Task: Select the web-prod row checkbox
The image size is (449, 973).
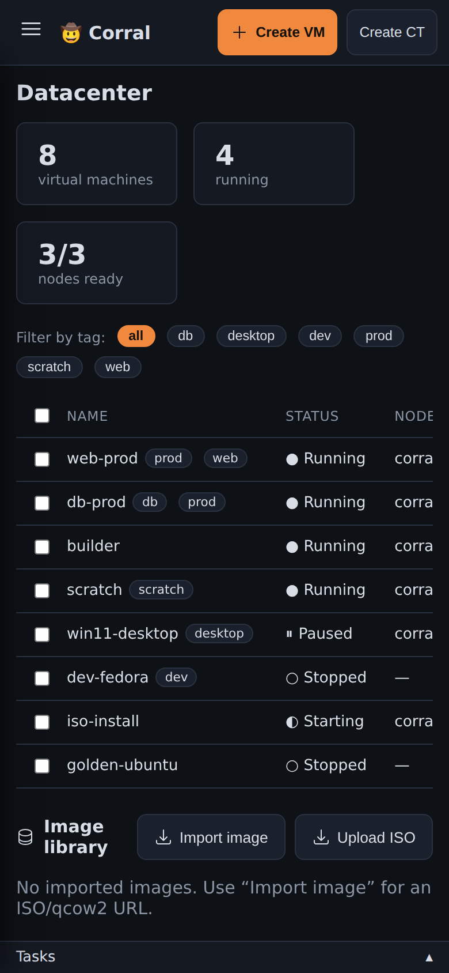Action: click(x=42, y=459)
